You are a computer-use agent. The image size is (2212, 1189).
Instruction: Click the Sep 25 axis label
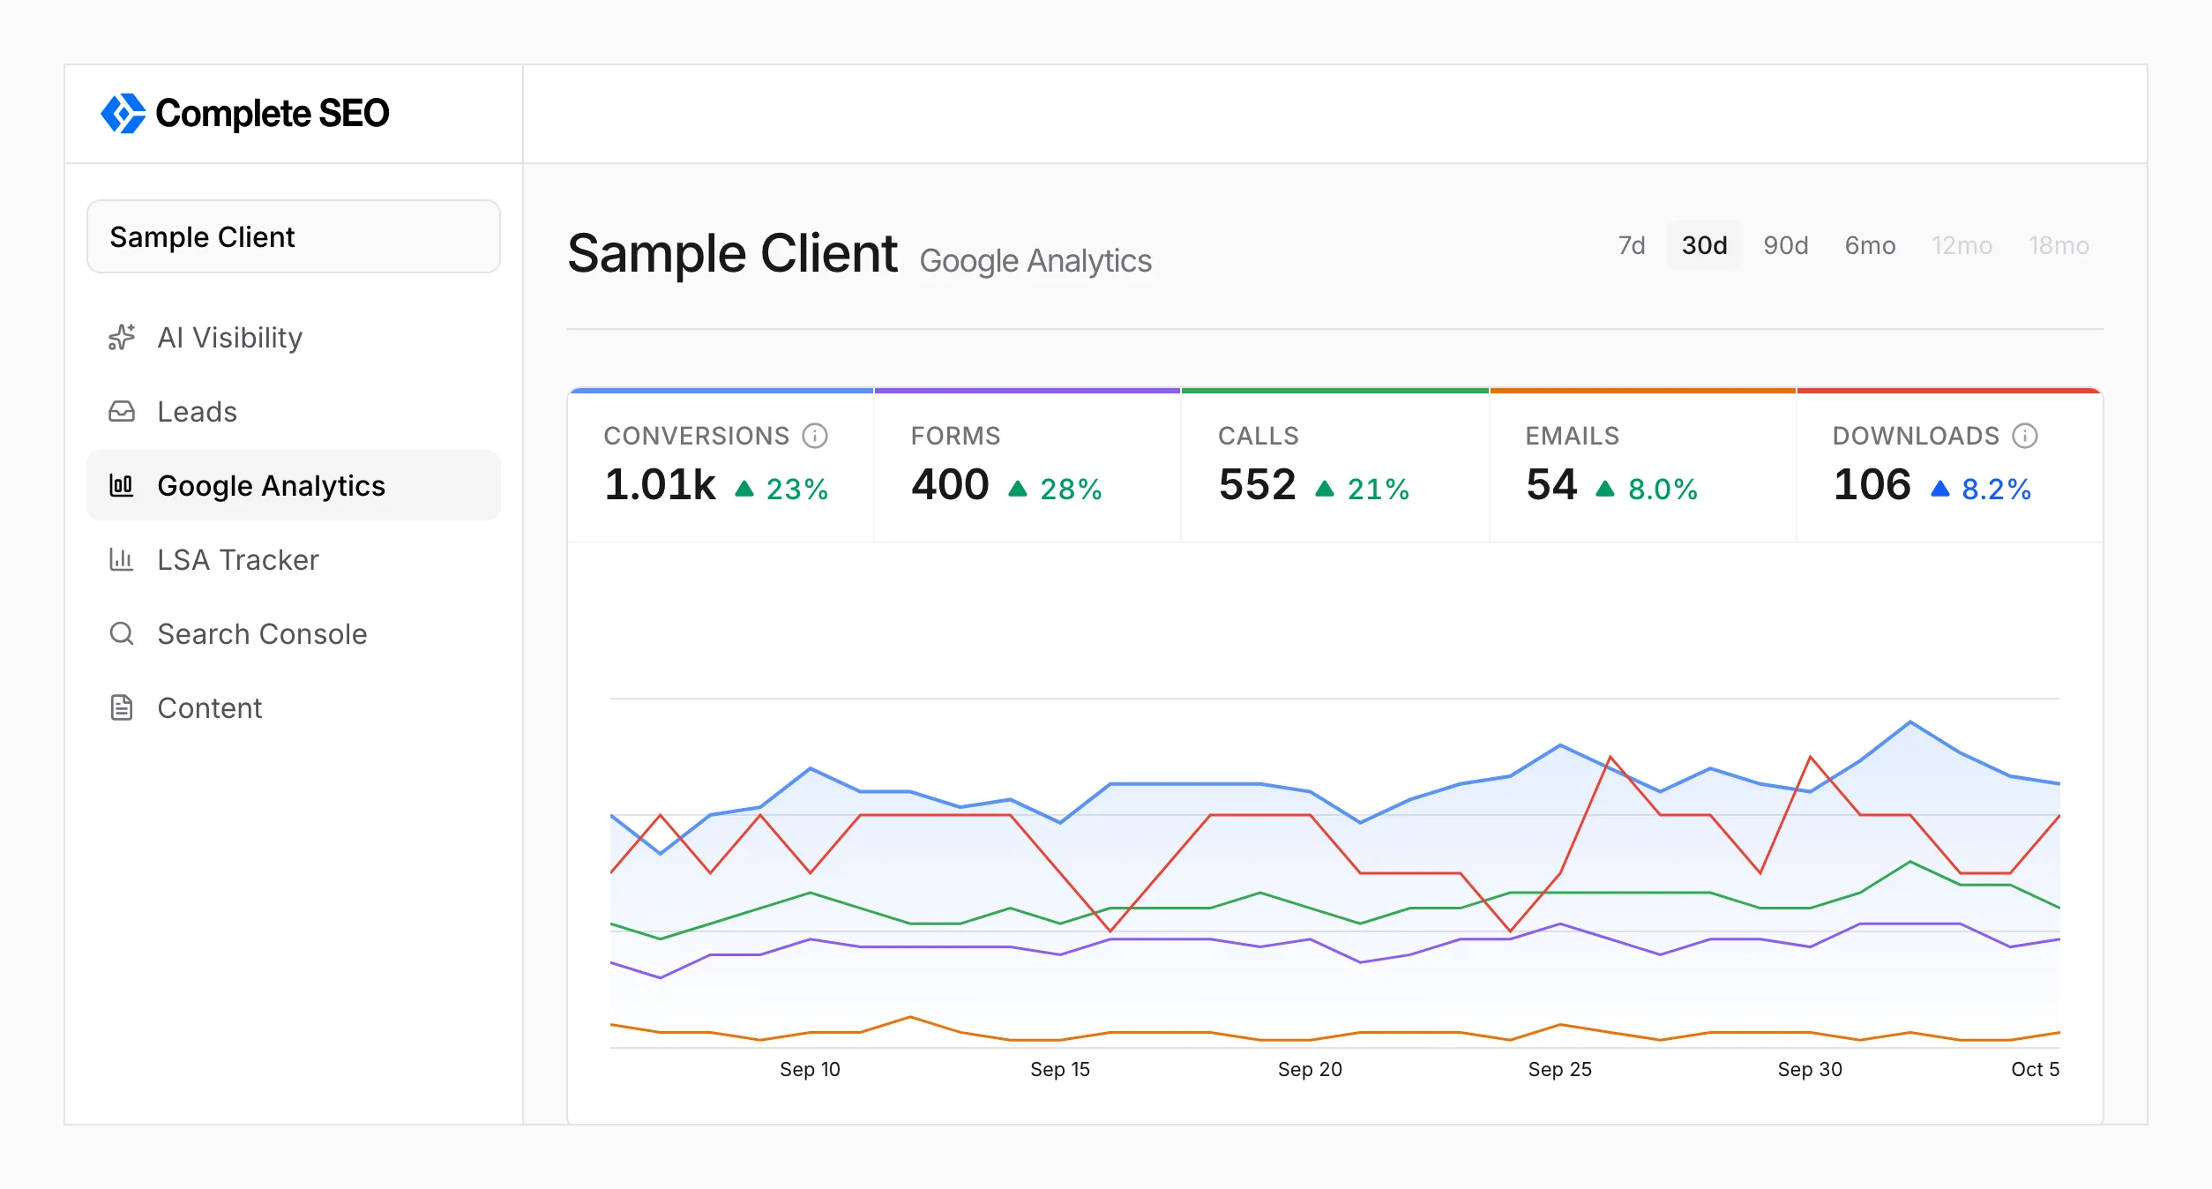click(x=1559, y=1069)
